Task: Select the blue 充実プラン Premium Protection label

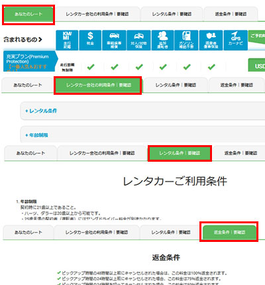Action: pyautogui.click(x=30, y=61)
